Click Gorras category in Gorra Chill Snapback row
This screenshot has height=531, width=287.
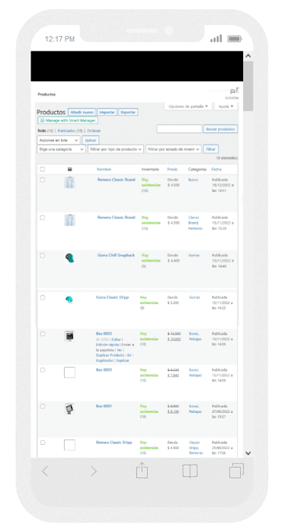[194, 255]
